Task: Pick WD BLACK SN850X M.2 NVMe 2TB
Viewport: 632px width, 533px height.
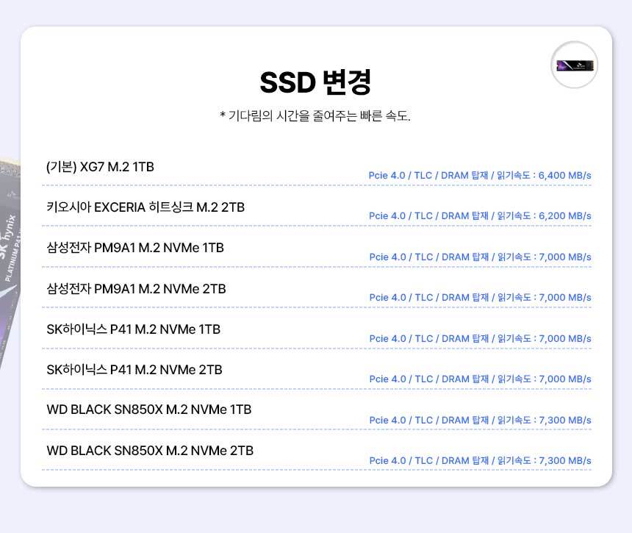Action: pyautogui.click(x=150, y=450)
